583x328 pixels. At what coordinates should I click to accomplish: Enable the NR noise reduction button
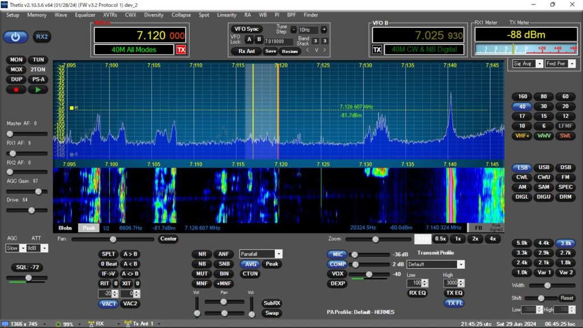pos(202,254)
